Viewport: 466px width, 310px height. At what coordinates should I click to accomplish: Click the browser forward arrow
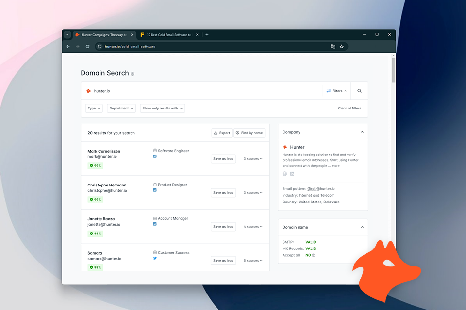click(x=78, y=46)
